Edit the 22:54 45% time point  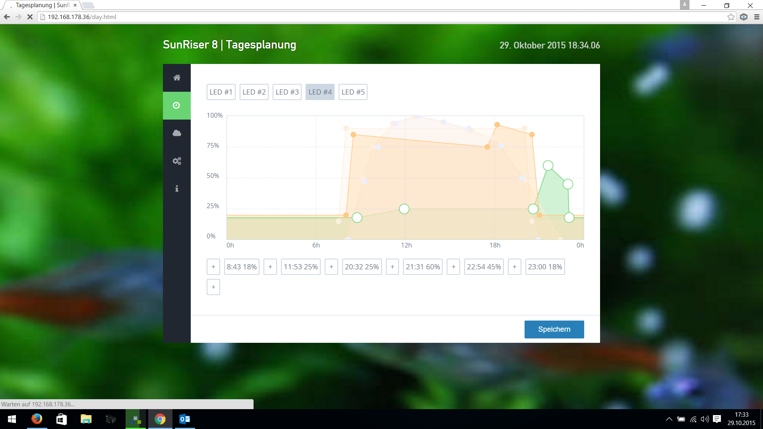pyautogui.click(x=484, y=267)
